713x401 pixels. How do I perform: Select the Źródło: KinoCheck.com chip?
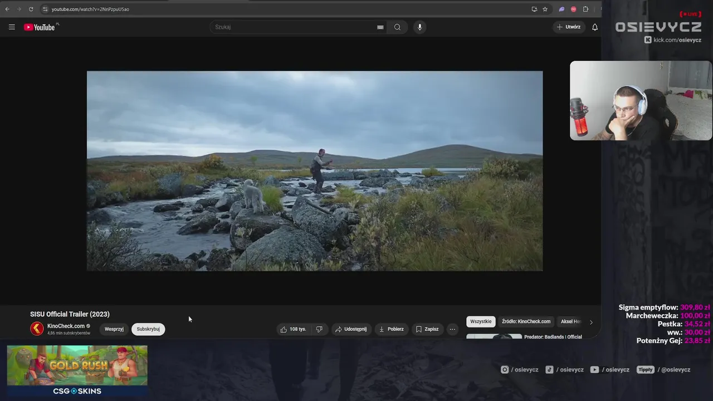(x=526, y=321)
